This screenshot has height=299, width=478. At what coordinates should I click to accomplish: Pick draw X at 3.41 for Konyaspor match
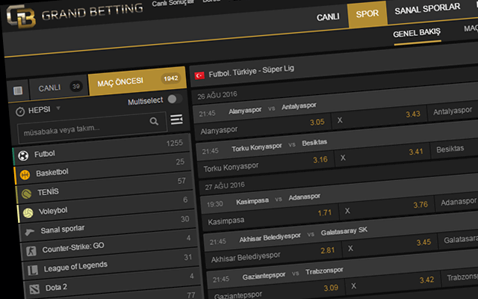tap(382, 155)
